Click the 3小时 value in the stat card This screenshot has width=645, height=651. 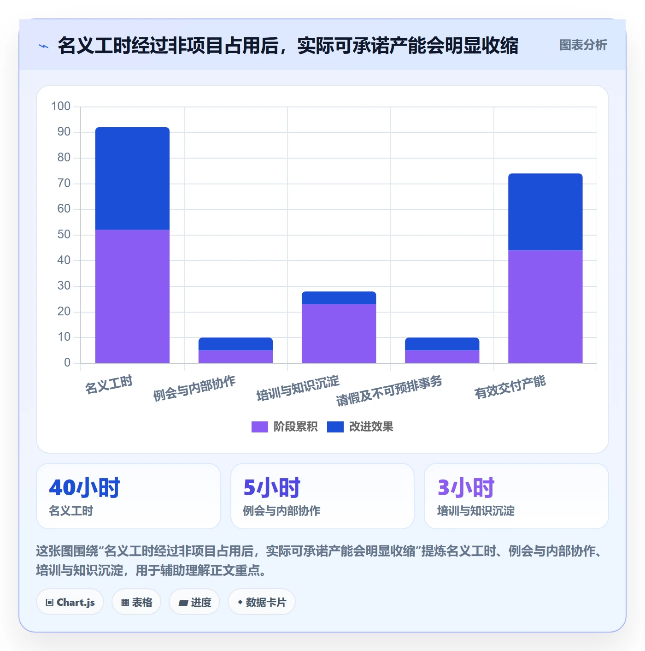tap(466, 487)
